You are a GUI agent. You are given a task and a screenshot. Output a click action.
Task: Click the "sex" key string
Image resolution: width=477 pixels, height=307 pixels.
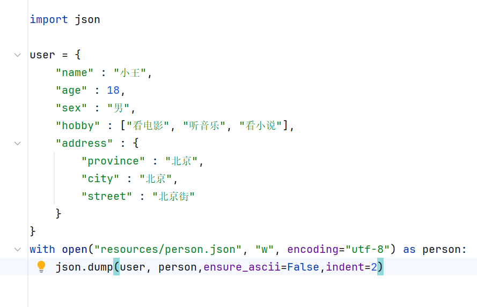(71, 108)
